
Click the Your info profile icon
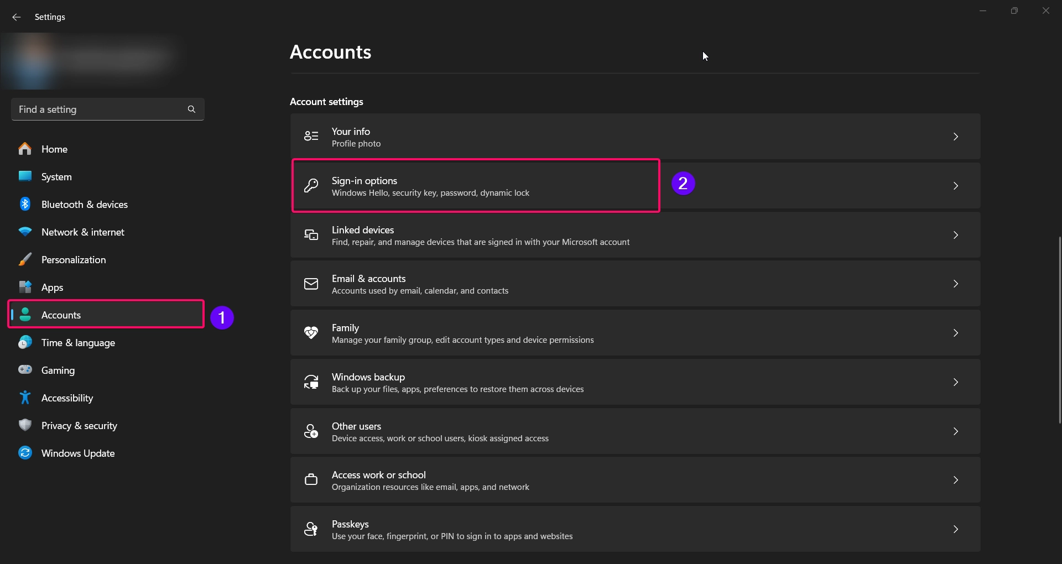coord(311,136)
